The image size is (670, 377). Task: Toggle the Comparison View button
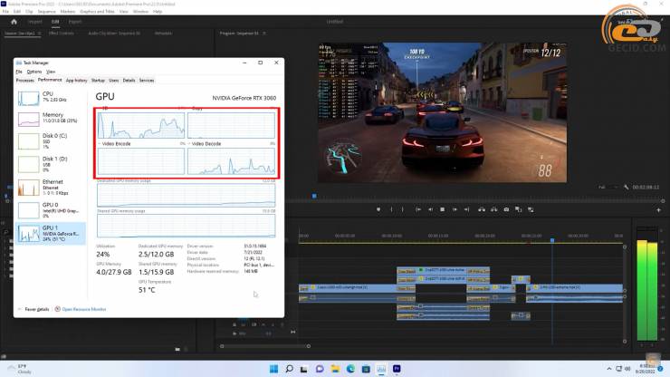(518, 209)
